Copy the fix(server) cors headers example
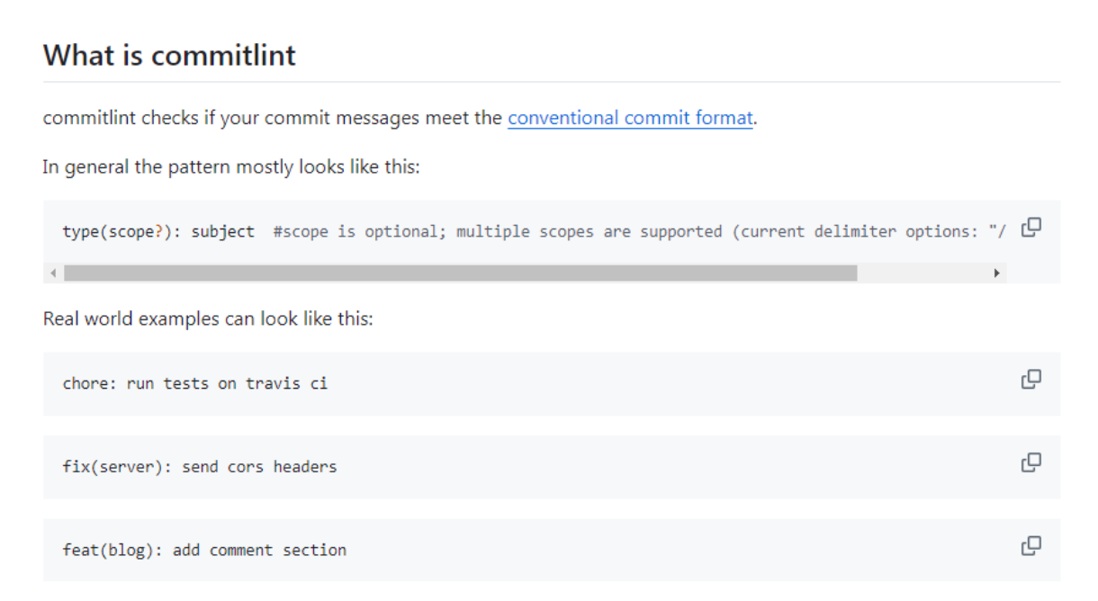The height and width of the screenshot is (601, 1098). click(1031, 462)
